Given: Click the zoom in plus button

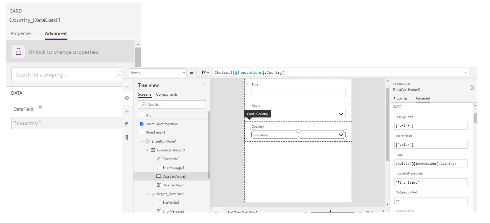Looking at the screenshot, I should [x=360, y=211].
